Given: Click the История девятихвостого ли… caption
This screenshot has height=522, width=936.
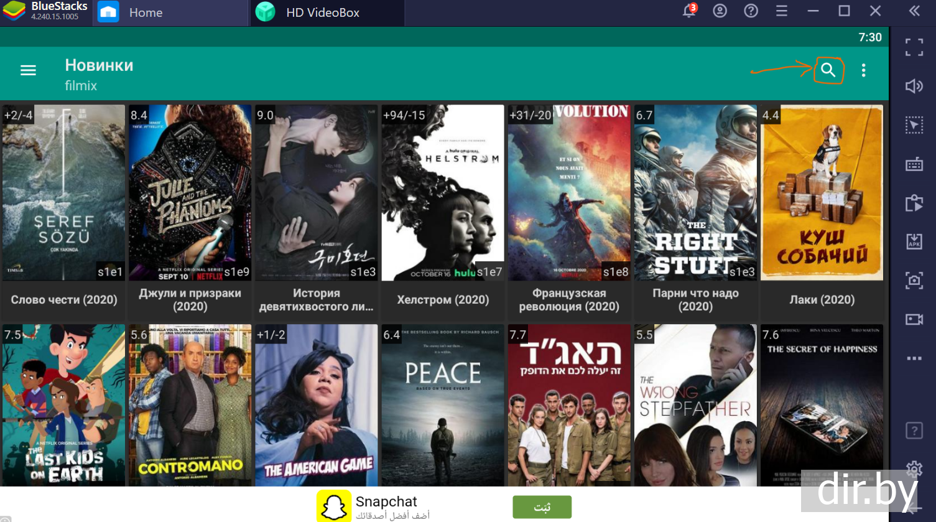Looking at the screenshot, I should pyautogui.click(x=317, y=300).
